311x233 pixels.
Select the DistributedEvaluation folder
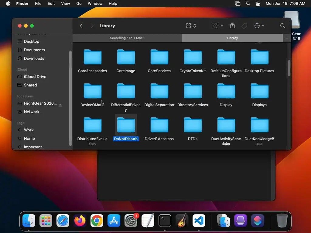[92, 125]
